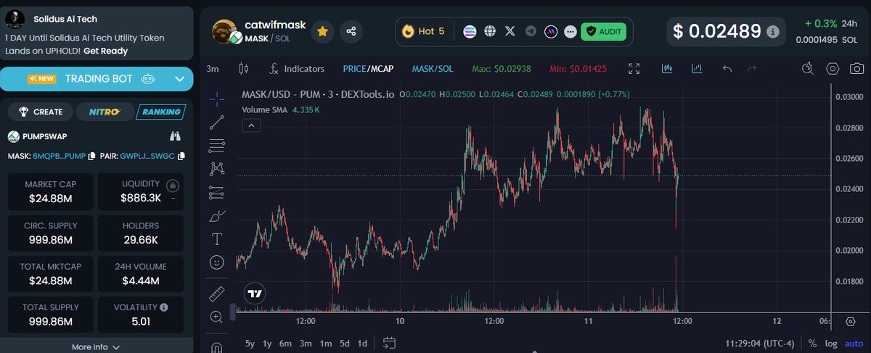Select the text annotation tool
Screen dimensions: 871x353
tap(217, 238)
